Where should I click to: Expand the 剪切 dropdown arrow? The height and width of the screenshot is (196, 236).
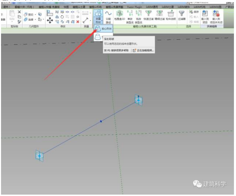[x=35, y=14]
